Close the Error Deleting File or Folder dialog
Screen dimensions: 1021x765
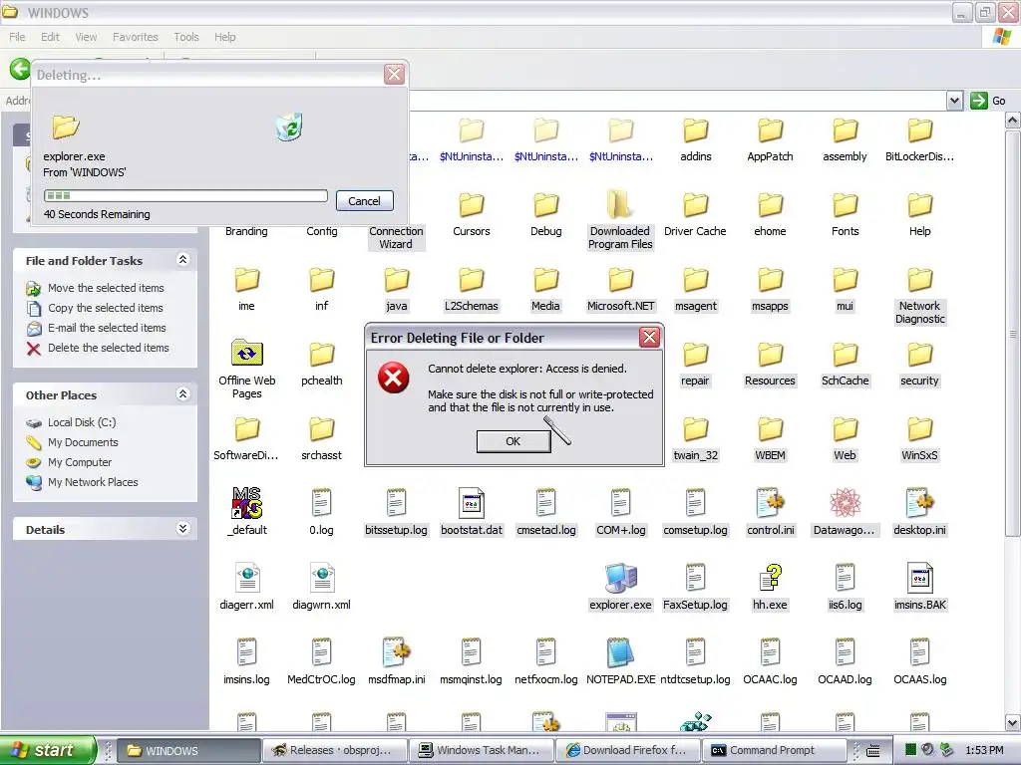click(649, 337)
